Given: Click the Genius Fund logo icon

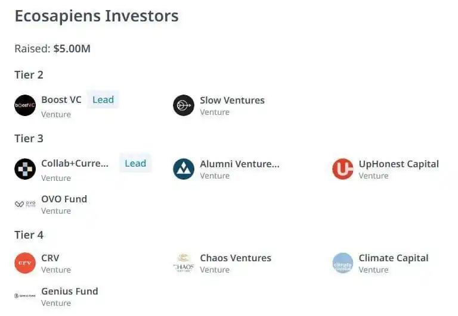Looking at the screenshot, I should point(25,296).
